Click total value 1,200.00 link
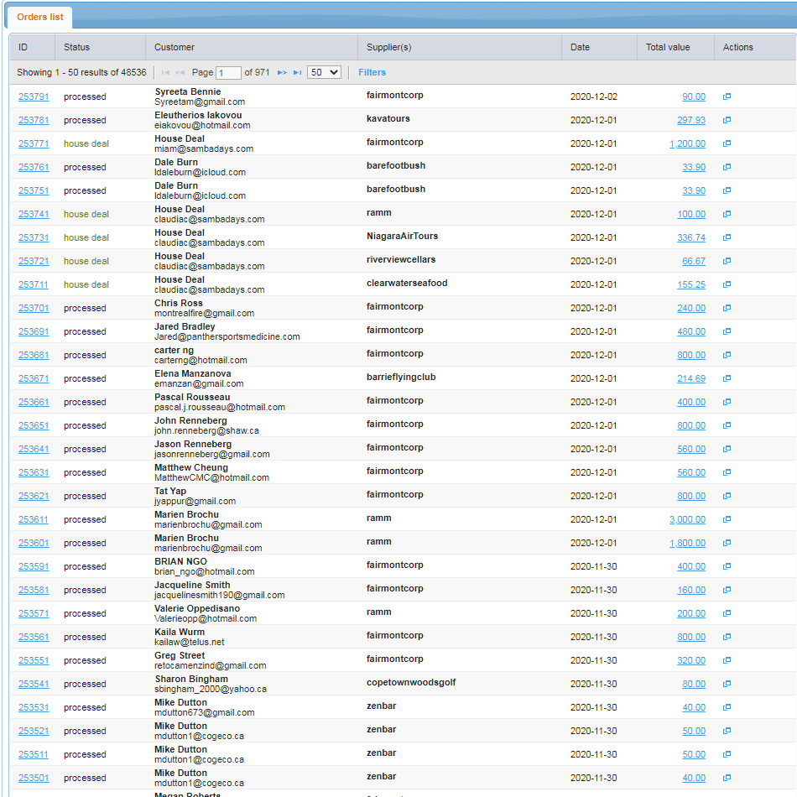The width and height of the screenshot is (797, 797). coord(687,143)
